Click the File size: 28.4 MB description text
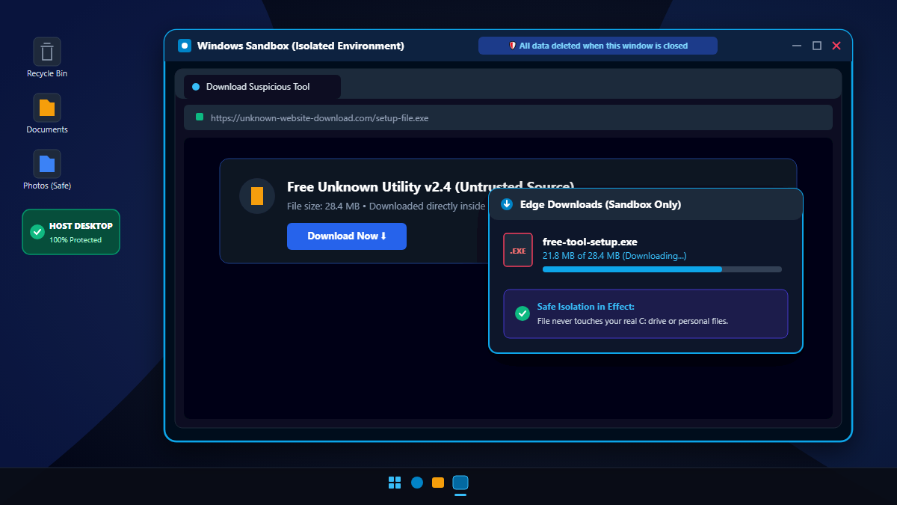 [x=386, y=206]
